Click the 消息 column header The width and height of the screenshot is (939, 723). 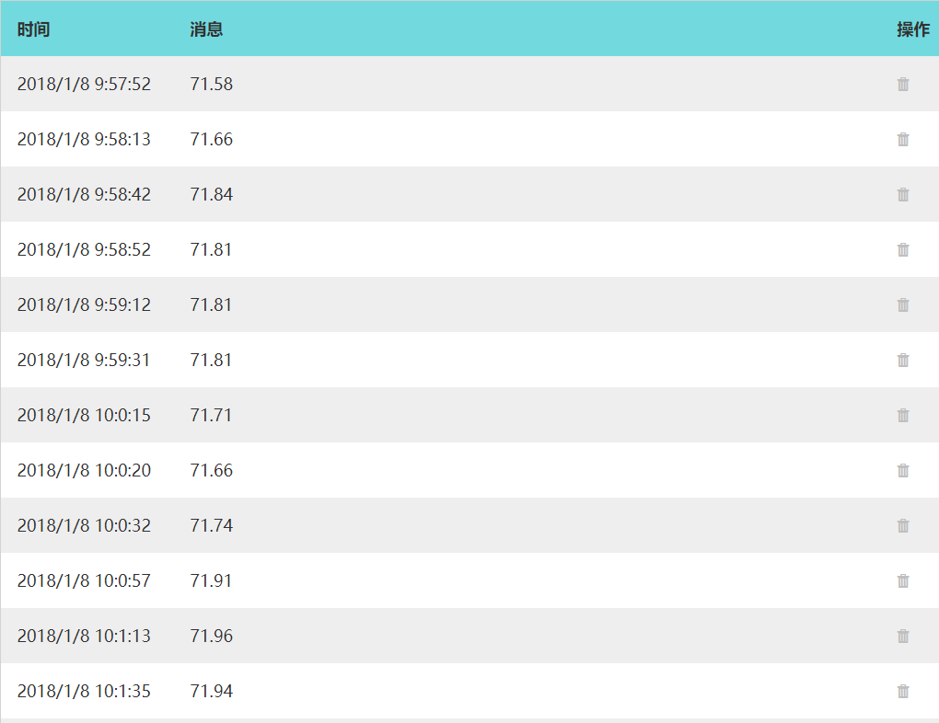pyautogui.click(x=206, y=29)
